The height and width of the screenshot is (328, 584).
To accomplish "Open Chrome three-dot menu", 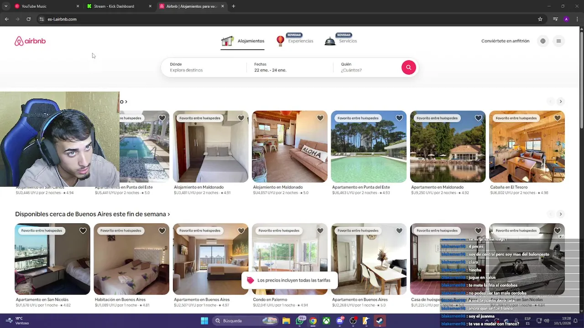I will [x=577, y=19].
